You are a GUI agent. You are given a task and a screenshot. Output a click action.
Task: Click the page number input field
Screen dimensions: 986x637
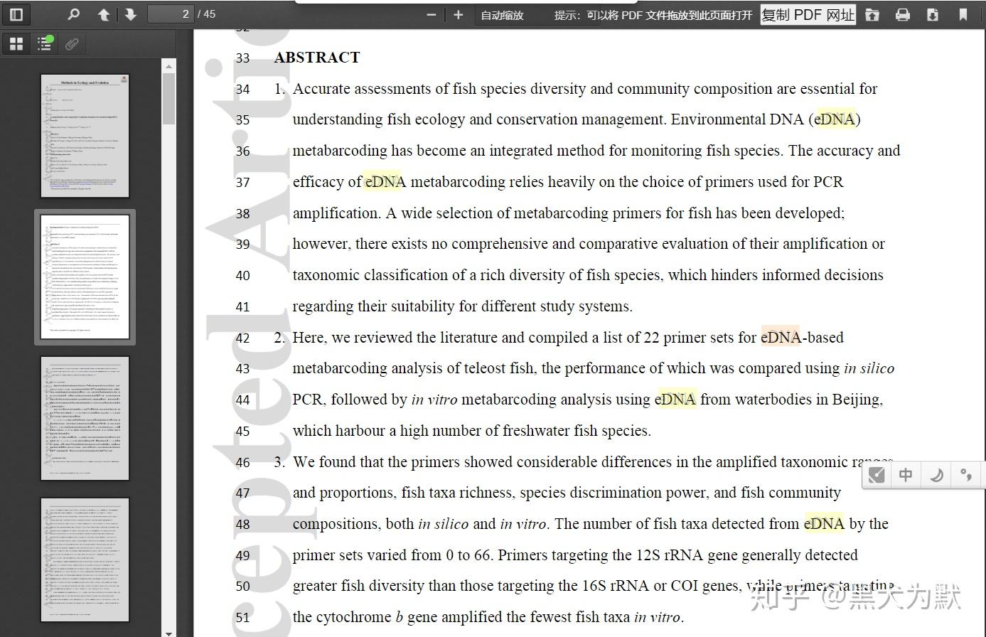click(x=171, y=14)
